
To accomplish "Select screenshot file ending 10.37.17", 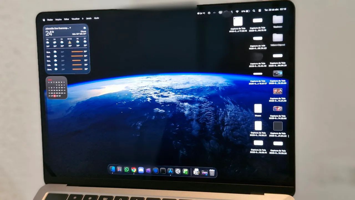I will click(258, 78).
